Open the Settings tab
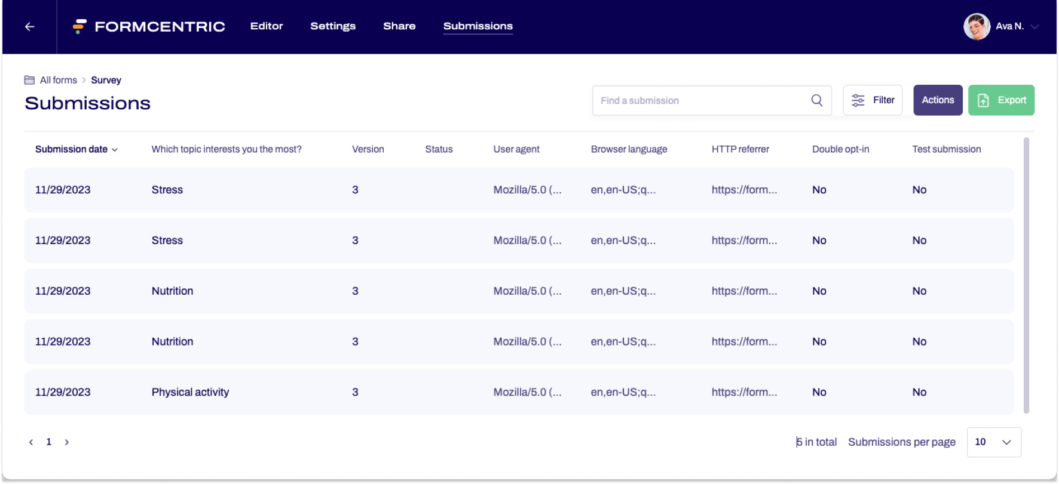1059x484 pixels. tap(333, 26)
